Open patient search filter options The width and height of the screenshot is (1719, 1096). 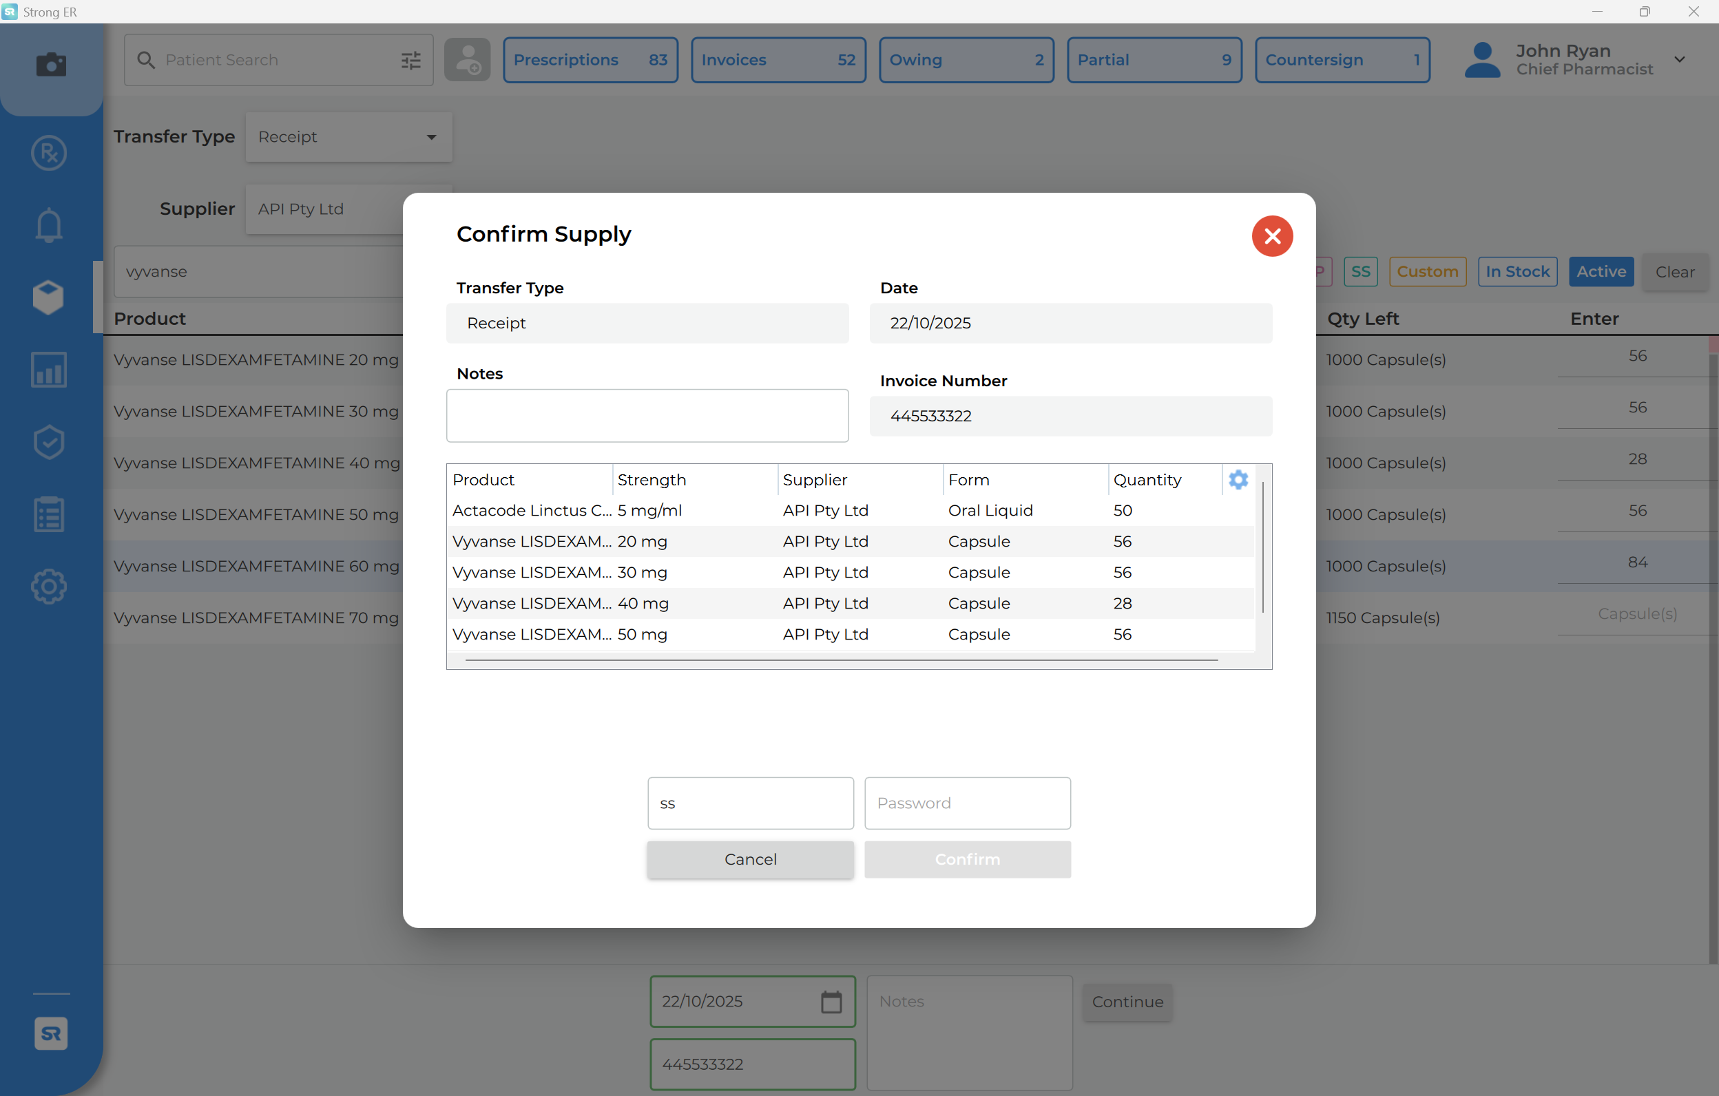[x=411, y=61]
